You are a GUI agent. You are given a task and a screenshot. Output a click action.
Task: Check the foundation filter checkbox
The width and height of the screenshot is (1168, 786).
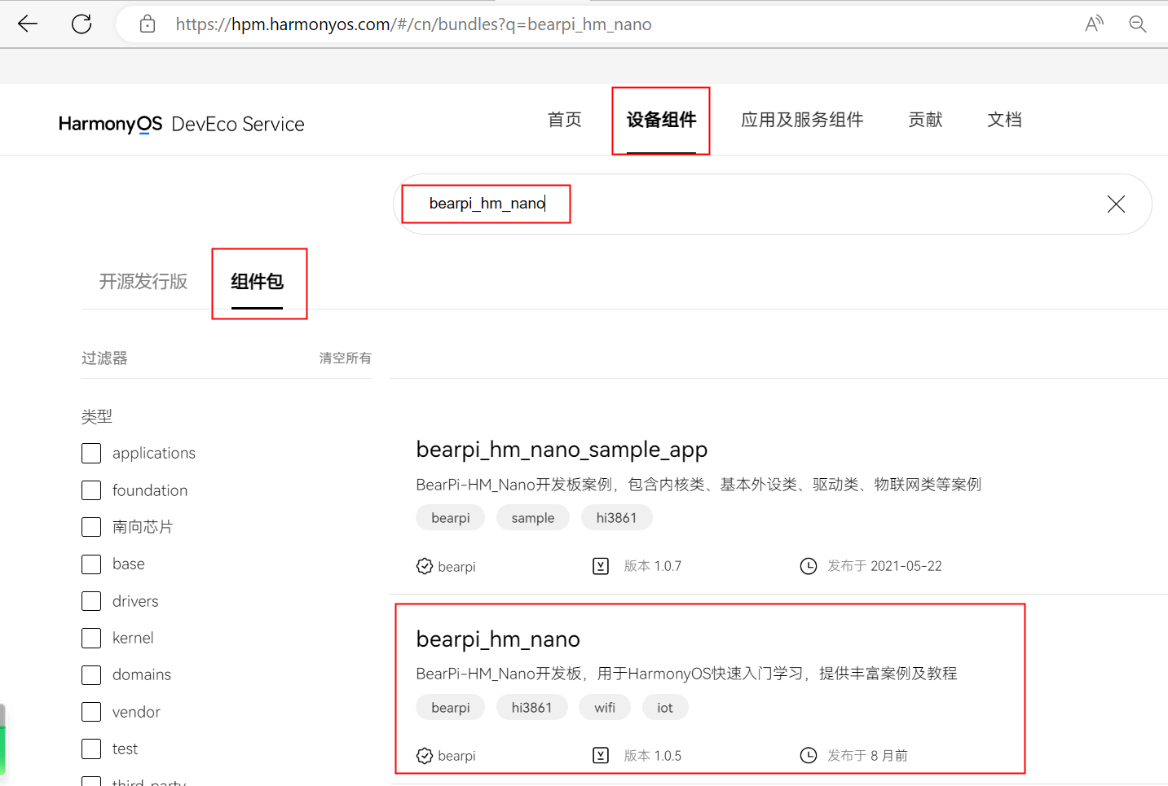click(91, 490)
